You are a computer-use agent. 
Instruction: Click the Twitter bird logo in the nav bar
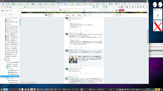pos(84,10)
